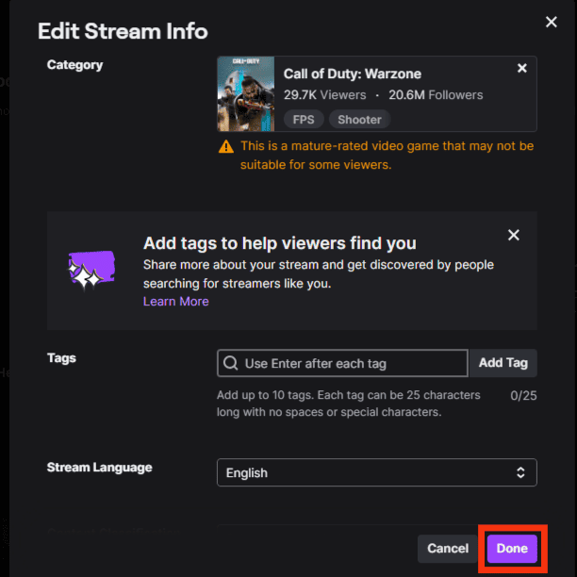The height and width of the screenshot is (577, 577).
Task: Click the 20.6M Followers text
Action: pos(436,95)
